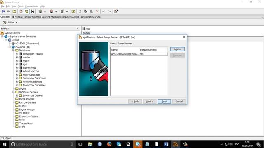Expand the master database node

(x=17, y=57)
